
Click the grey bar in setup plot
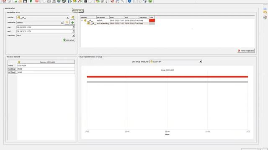pyautogui.click(x=167, y=82)
